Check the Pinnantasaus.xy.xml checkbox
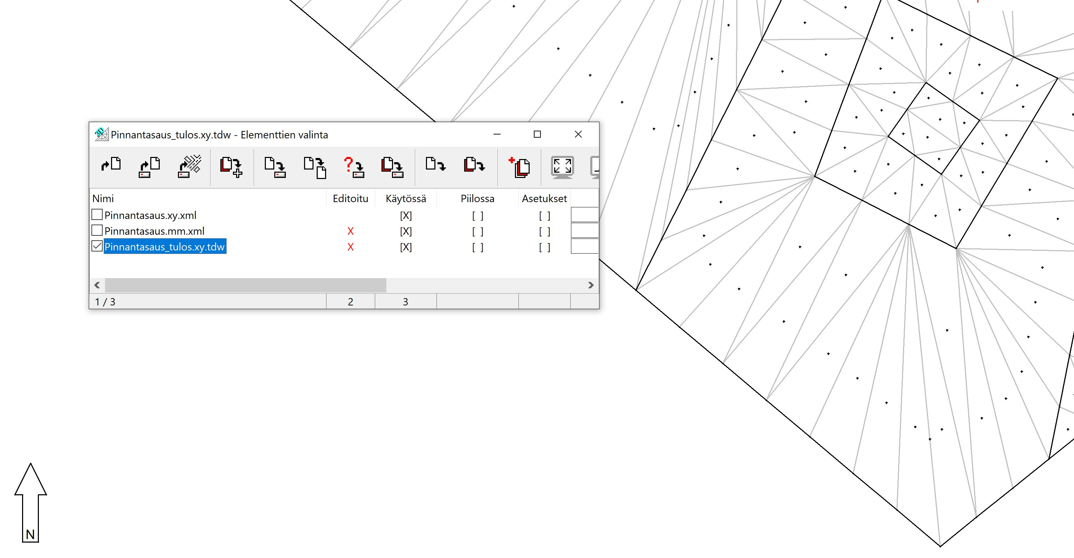 [97, 215]
